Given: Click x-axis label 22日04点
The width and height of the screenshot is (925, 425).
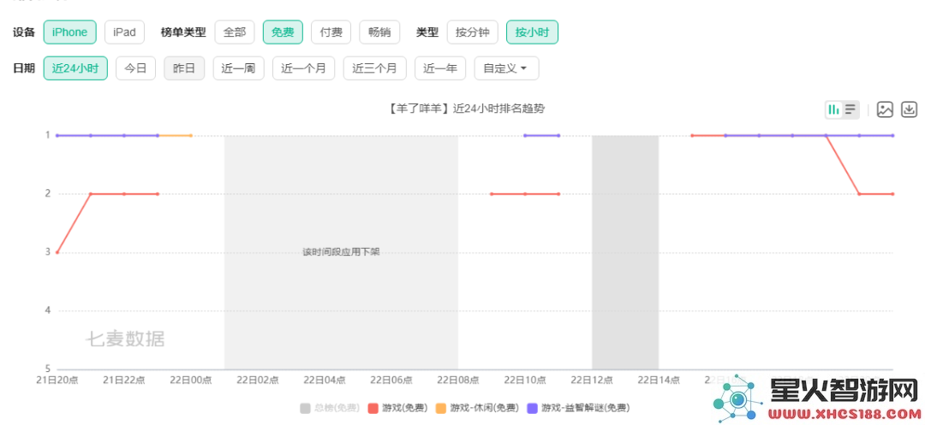Looking at the screenshot, I should (x=325, y=381).
